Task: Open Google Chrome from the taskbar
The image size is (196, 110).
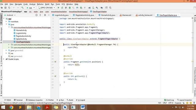Action: (x=11, y=107)
